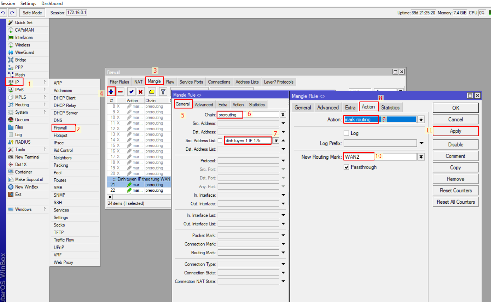Image resolution: width=491 pixels, height=302 pixels.
Task: Open the Chain dropdown arrow
Action: coord(283,115)
